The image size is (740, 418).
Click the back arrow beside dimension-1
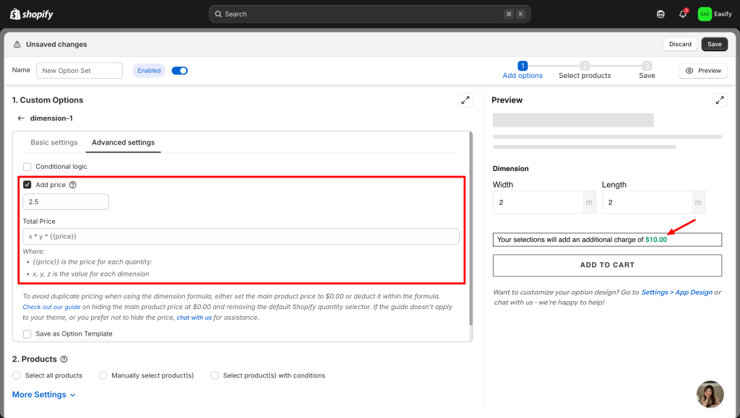tap(21, 118)
